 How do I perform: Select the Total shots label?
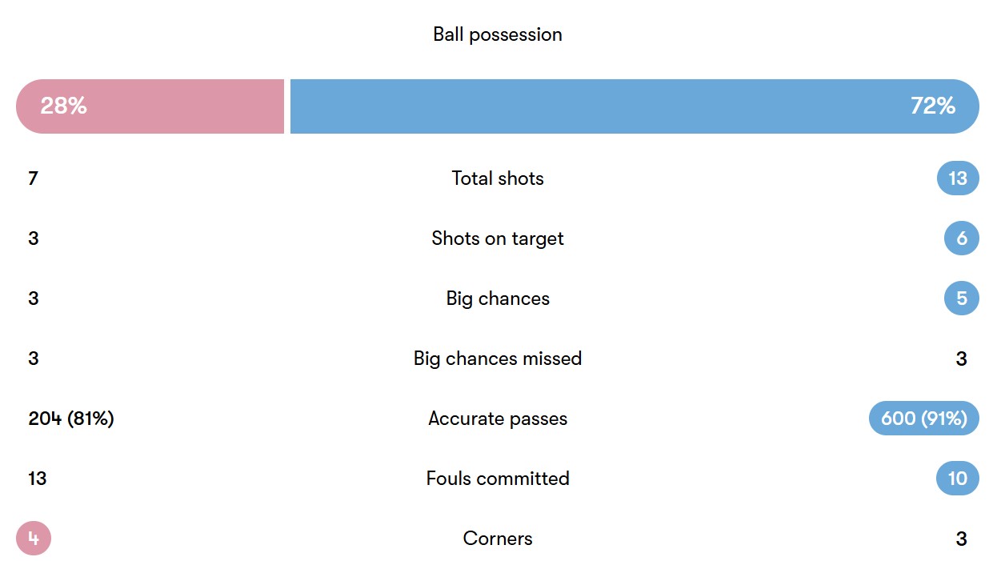click(497, 178)
